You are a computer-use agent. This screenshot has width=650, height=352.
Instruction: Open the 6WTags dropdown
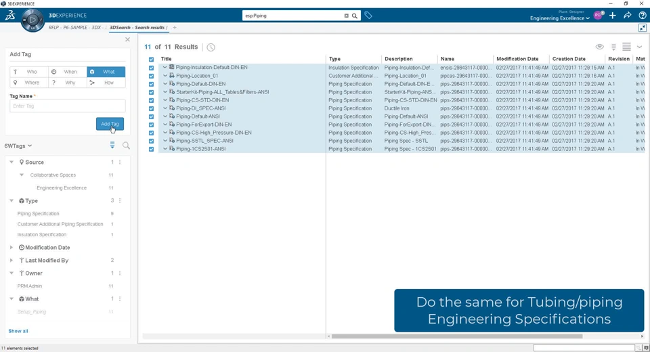pyautogui.click(x=18, y=146)
